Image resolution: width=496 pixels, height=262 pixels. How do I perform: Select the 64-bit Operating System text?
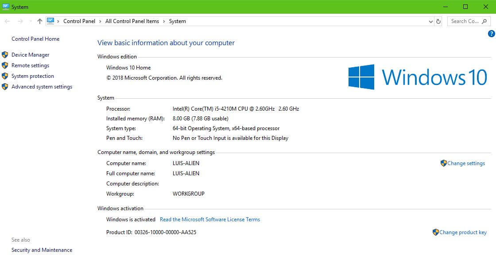(226, 128)
